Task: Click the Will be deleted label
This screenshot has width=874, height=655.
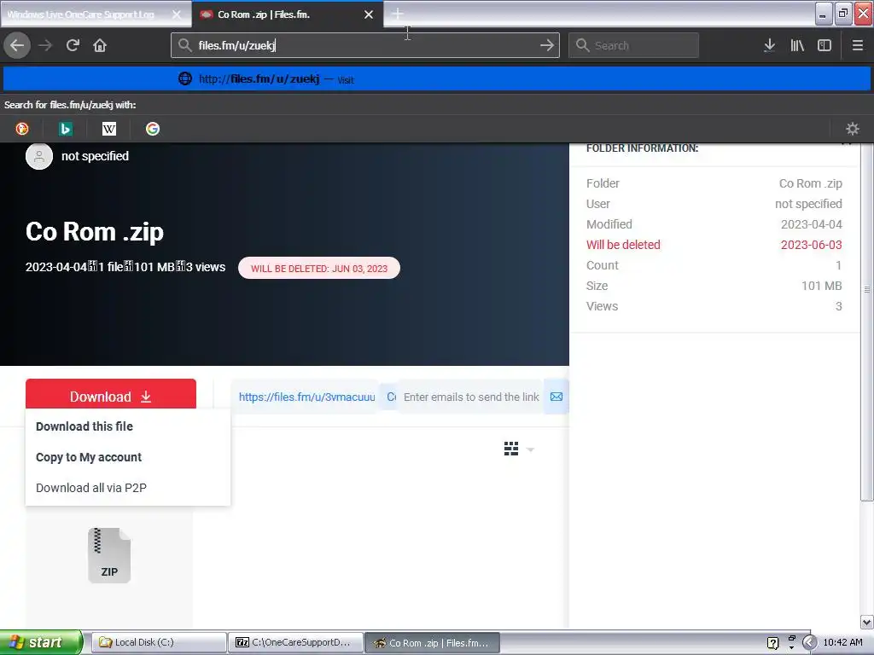Action: (623, 245)
